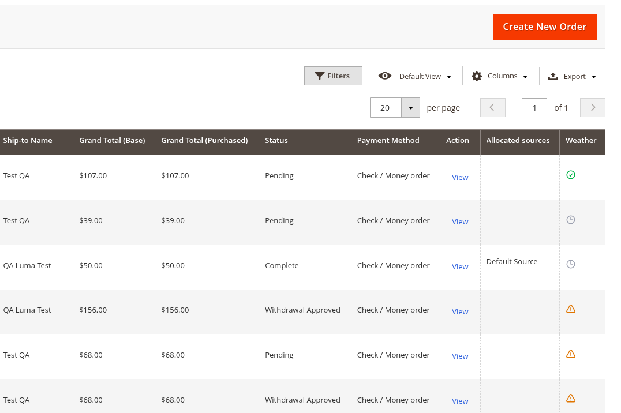This screenshot has height=413, width=621.
Task: Sort by Status column header
Action: tap(305, 141)
